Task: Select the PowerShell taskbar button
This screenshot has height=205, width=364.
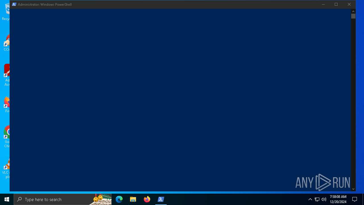Action: point(161,199)
